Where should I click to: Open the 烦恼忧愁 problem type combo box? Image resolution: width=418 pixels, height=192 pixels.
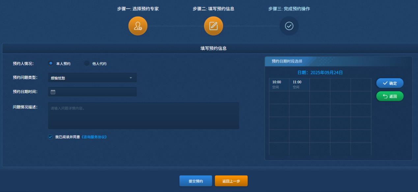pyautogui.click(x=89, y=78)
